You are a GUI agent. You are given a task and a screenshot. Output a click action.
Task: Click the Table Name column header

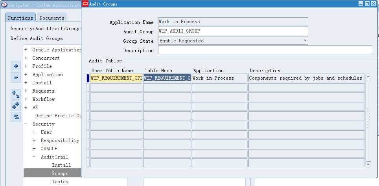click(x=158, y=71)
